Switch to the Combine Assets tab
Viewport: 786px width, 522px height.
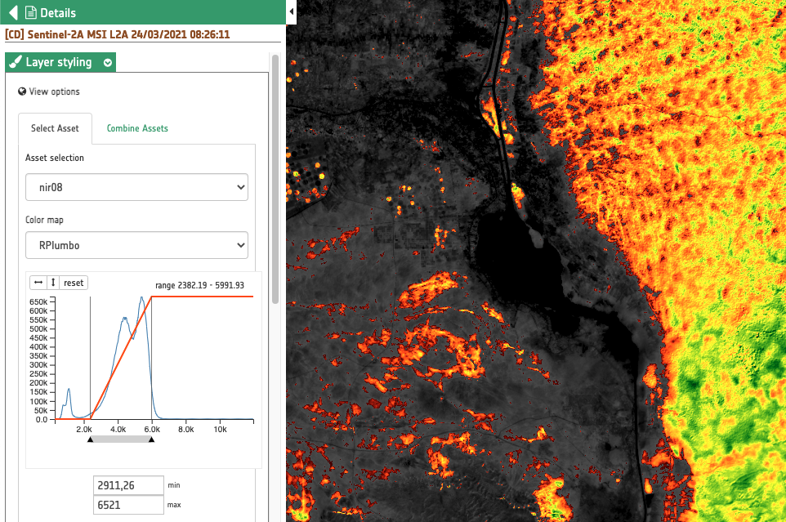137,128
